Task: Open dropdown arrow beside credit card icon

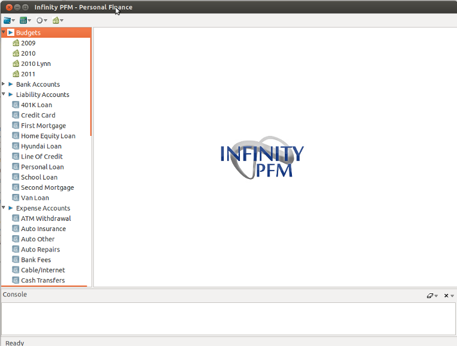Action: tap(13, 20)
